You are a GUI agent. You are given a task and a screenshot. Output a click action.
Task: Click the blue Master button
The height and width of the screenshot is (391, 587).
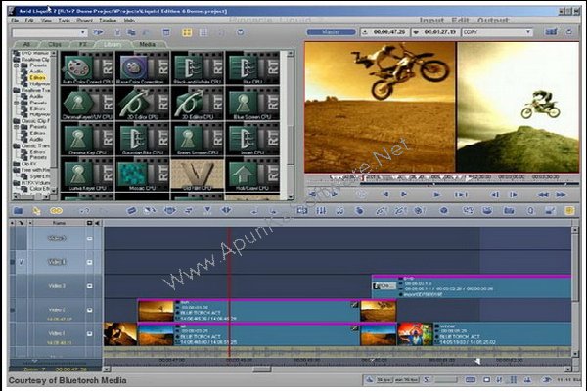pyautogui.click(x=331, y=32)
